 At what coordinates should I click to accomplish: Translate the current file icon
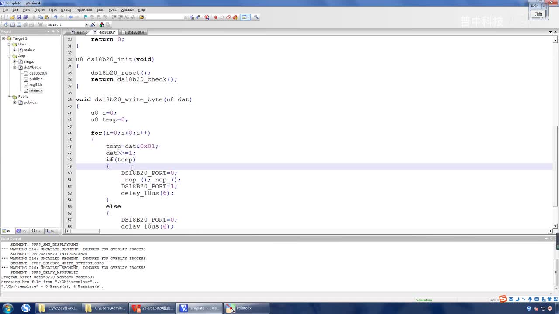click(6, 24)
